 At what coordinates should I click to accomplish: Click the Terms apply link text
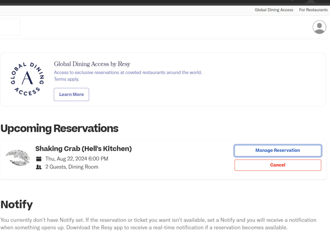point(67,79)
